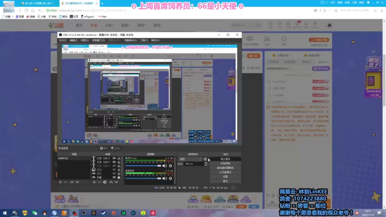This screenshot has height=217, width=386.
Task: Click the Douyu site search box
Action: [246, 26]
